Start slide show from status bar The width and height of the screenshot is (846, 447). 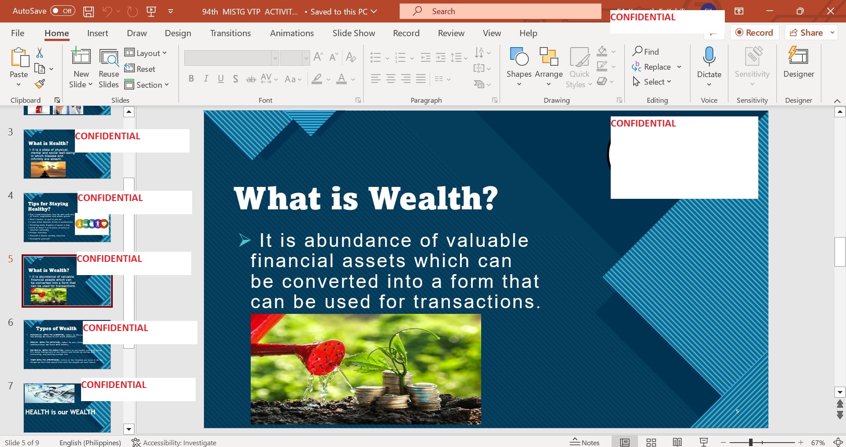point(704,442)
